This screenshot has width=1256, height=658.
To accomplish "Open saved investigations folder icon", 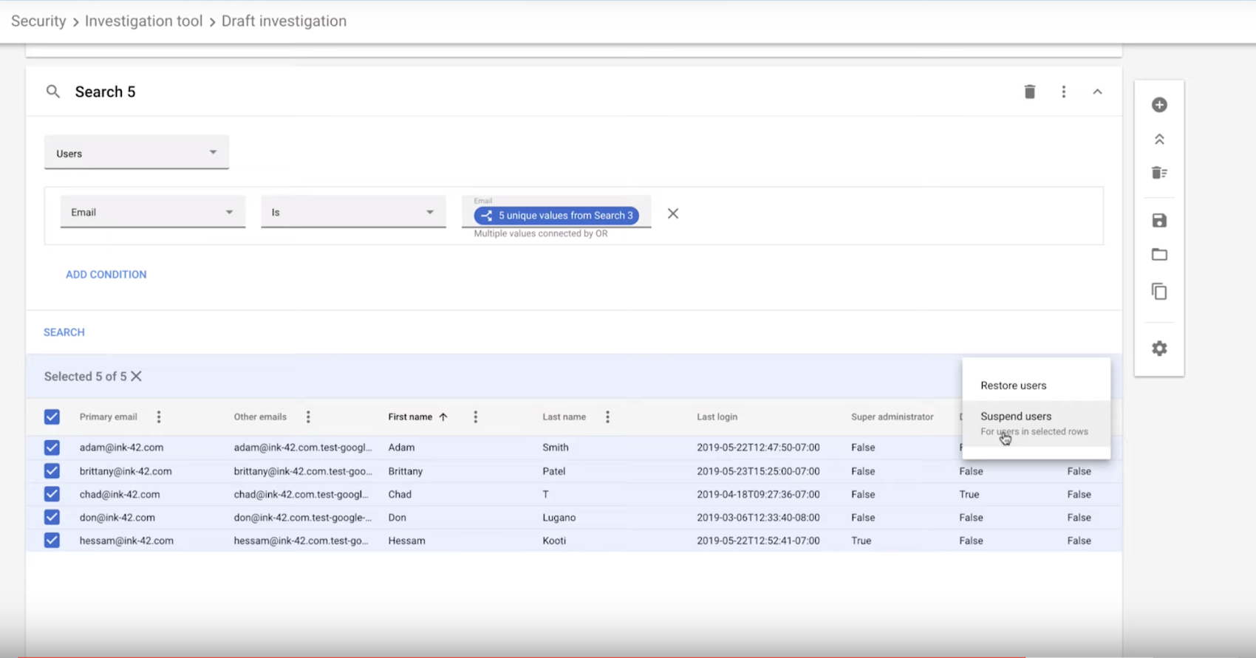I will 1159,255.
